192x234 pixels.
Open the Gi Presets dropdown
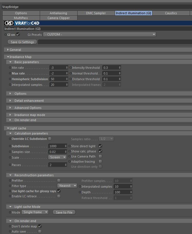[100, 34]
